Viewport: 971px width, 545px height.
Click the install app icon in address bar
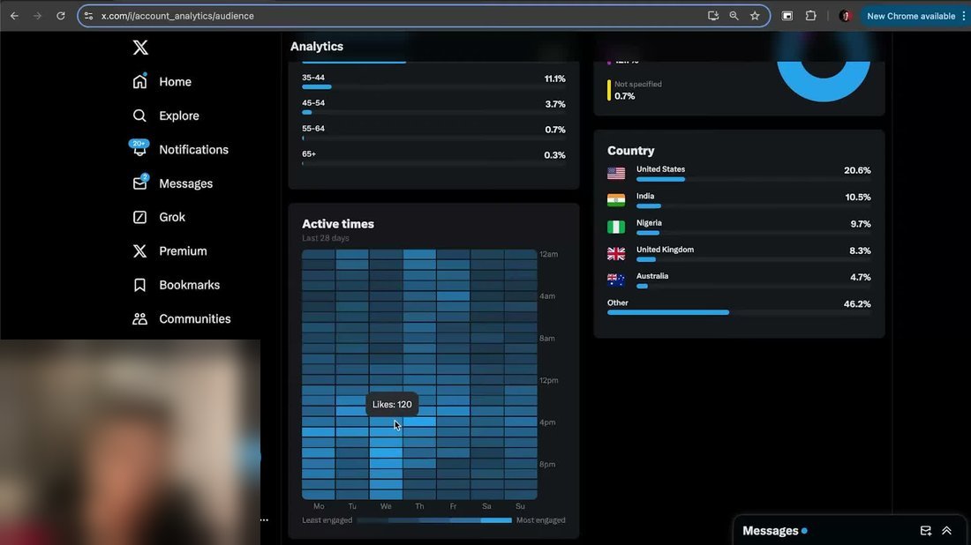[712, 16]
